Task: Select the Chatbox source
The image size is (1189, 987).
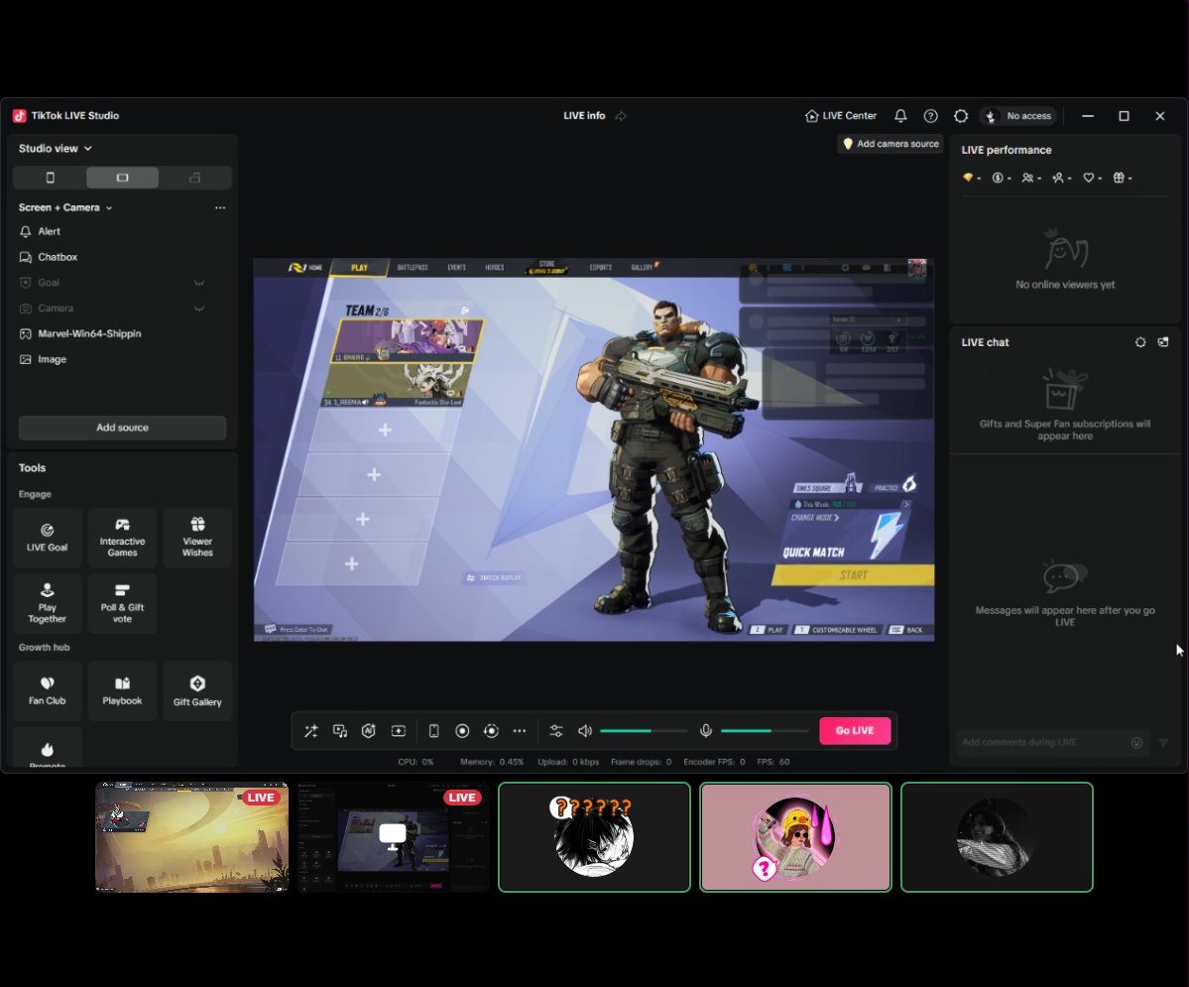Action: (x=122, y=257)
